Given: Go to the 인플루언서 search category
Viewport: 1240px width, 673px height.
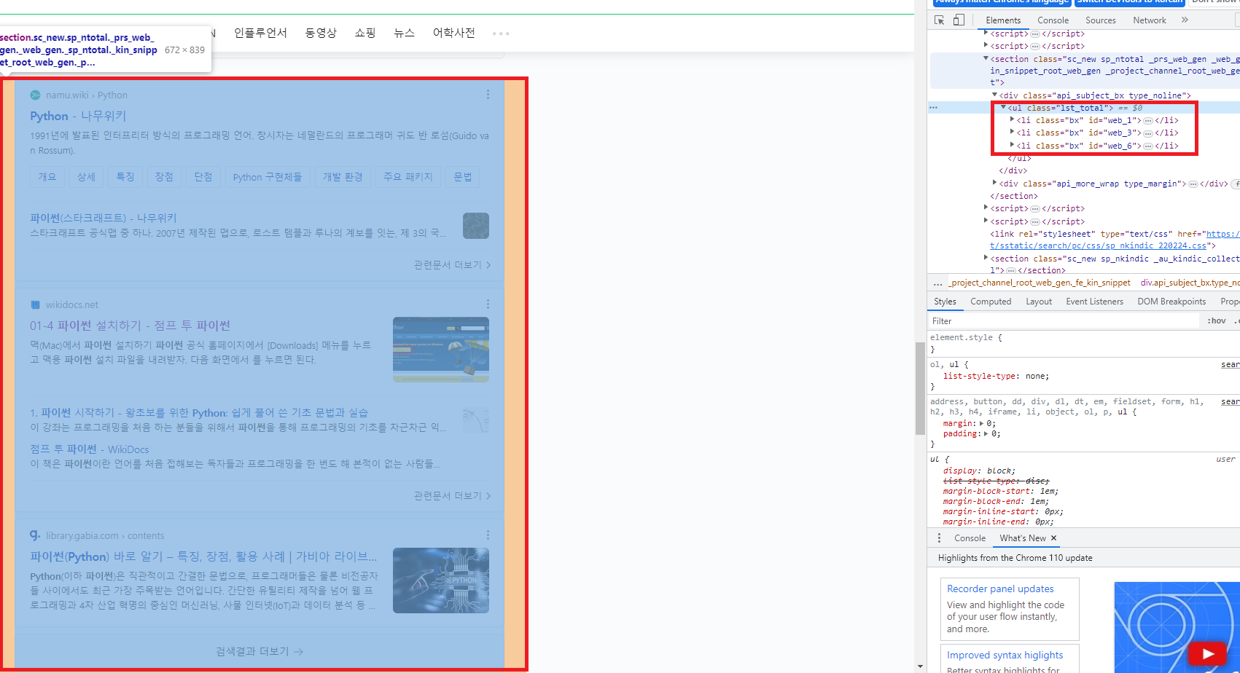Looking at the screenshot, I should [x=260, y=33].
